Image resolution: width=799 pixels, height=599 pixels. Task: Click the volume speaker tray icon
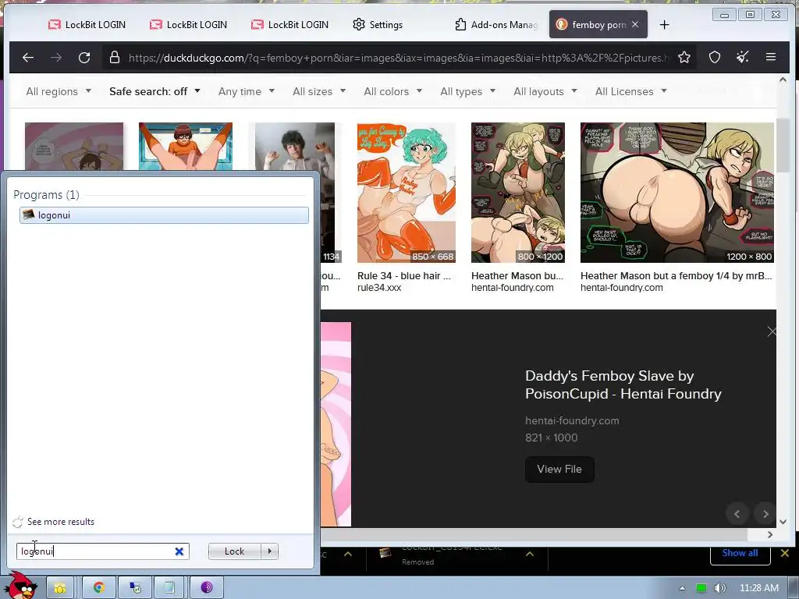point(719,588)
